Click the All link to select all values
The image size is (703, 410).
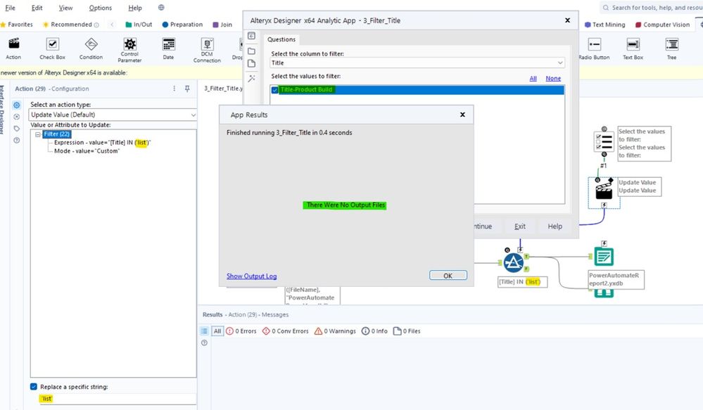pos(533,79)
